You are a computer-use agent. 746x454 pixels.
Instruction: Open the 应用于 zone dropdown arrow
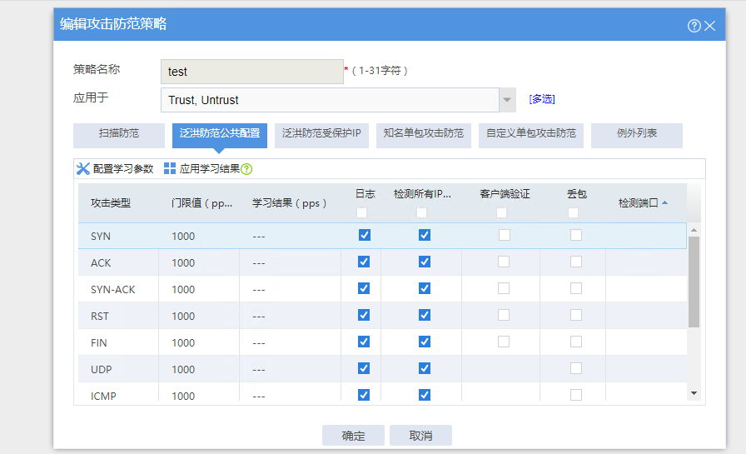508,100
